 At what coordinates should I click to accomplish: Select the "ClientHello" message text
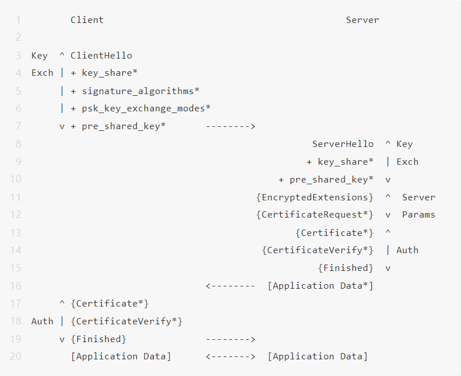[x=101, y=56]
